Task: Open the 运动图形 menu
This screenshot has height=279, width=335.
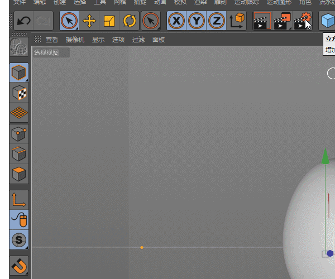Action: 279,2
